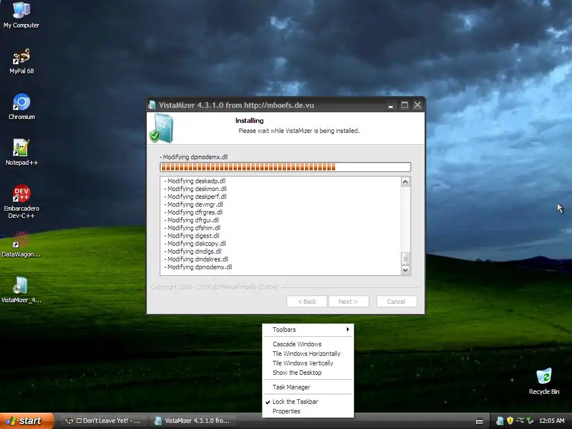Switch to Don't Leave Yet! taskbar button
The image size is (572, 429).
pyautogui.click(x=103, y=421)
